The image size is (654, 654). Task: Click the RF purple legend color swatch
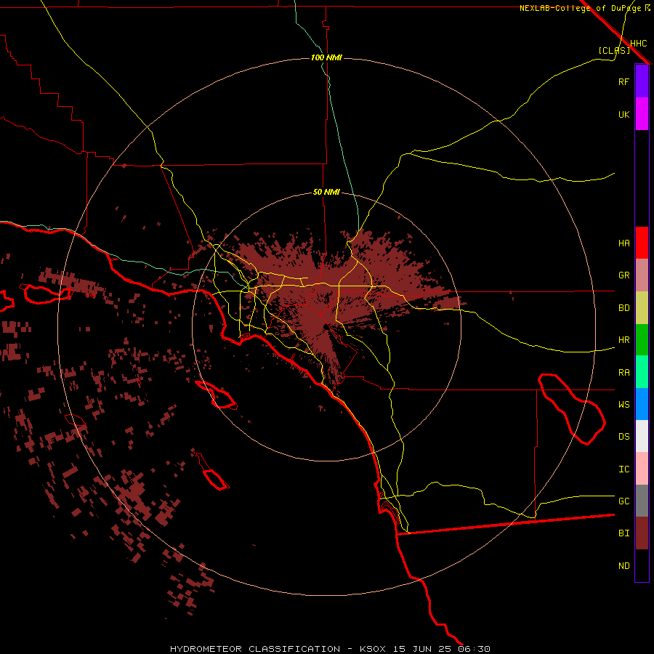[642, 81]
